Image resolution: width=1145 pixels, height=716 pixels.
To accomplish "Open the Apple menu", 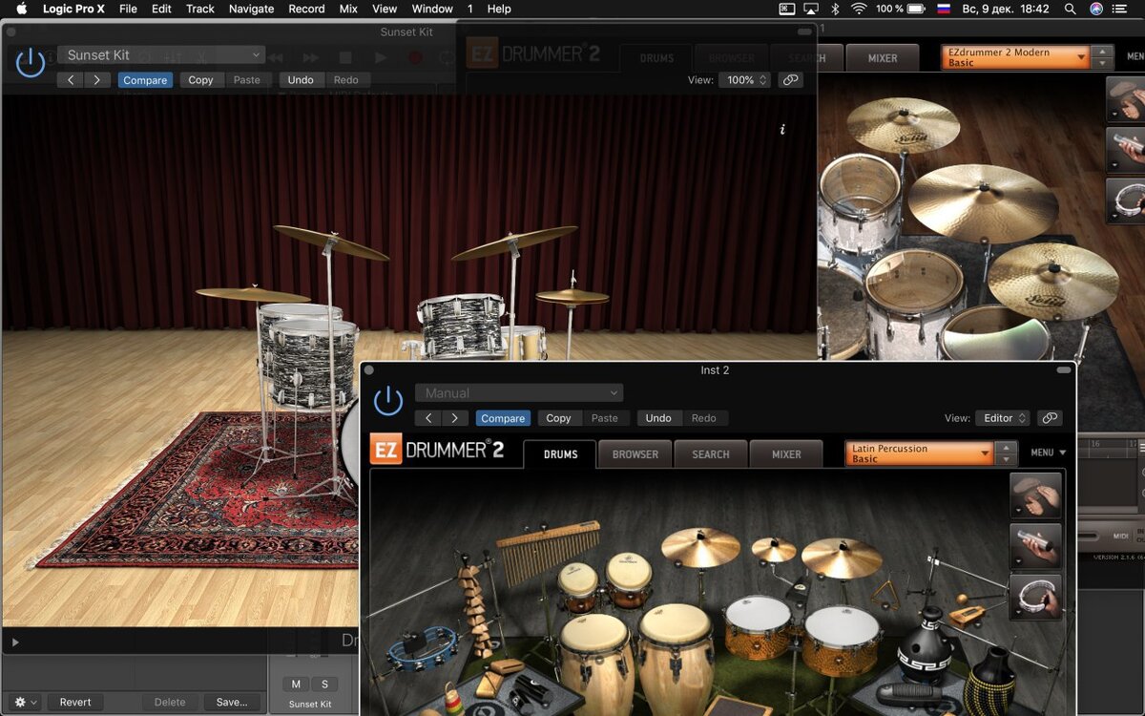I will pyautogui.click(x=22, y=9).
